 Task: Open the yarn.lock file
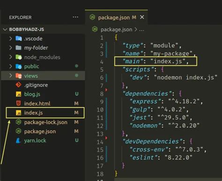pos(35,140)
